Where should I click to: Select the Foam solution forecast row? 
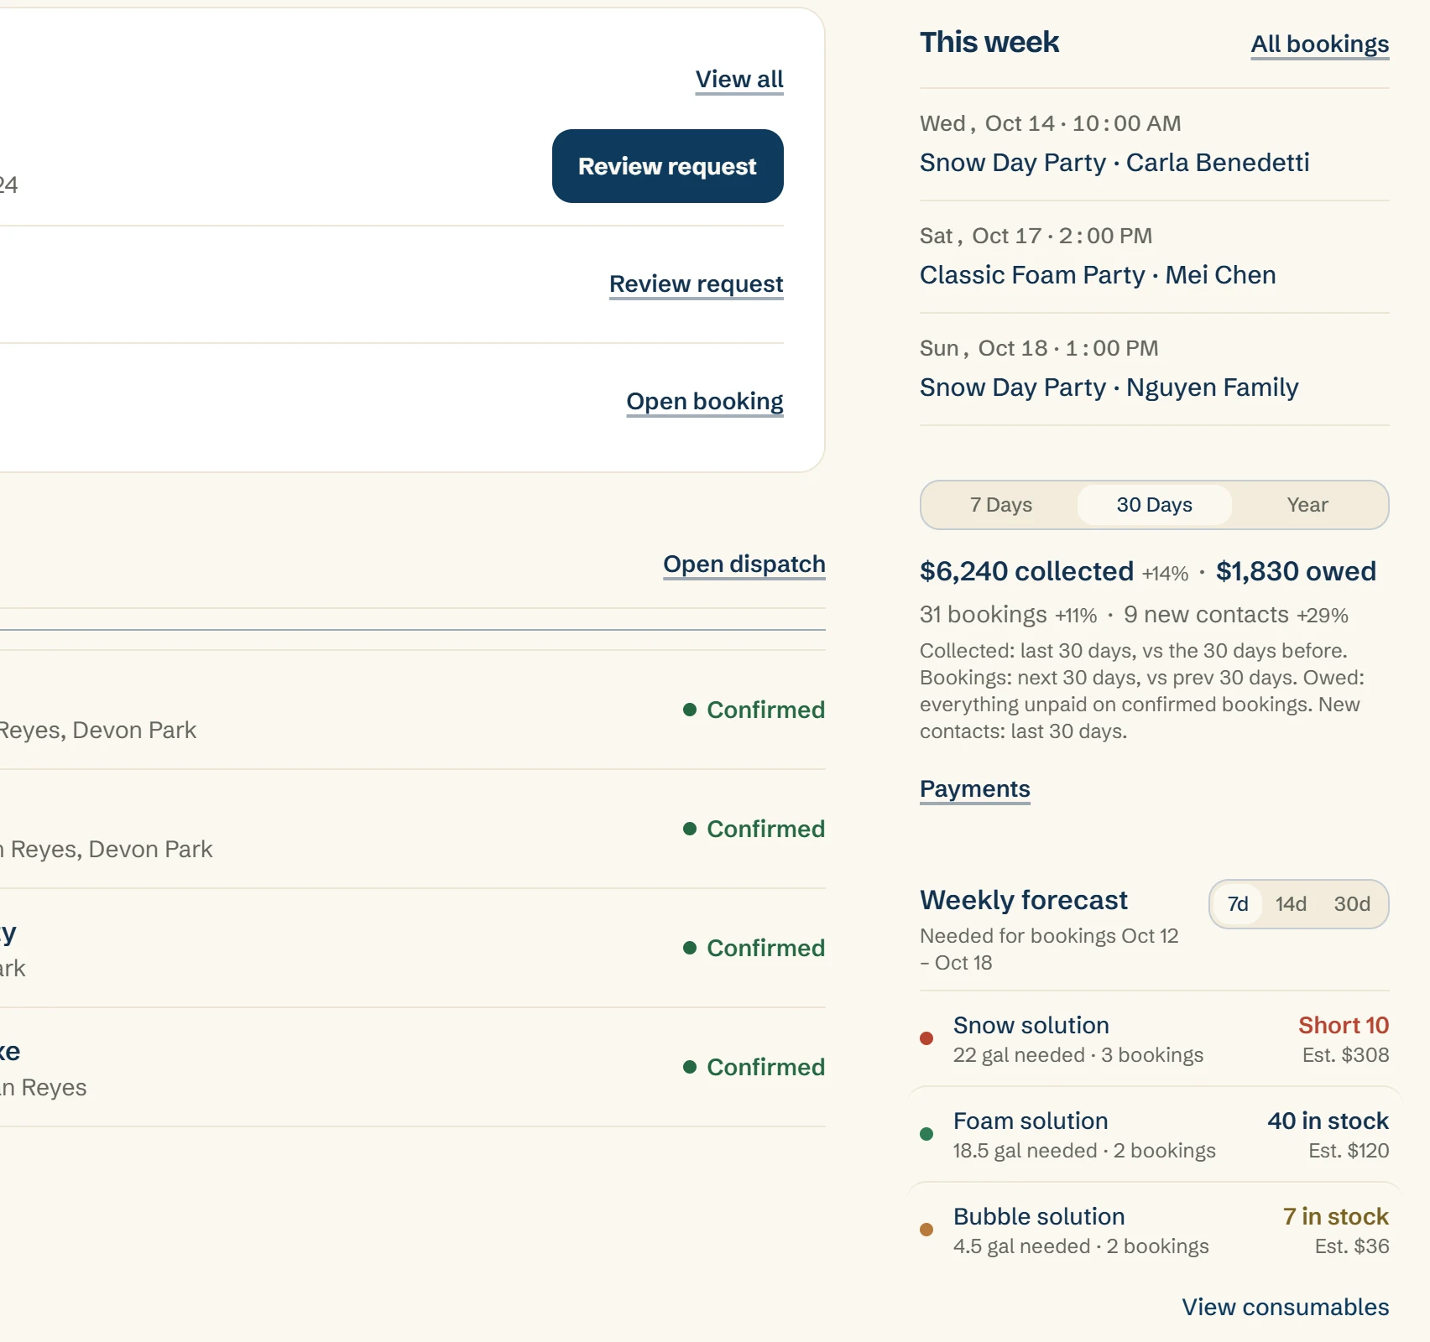[x=1154, y=1135]
